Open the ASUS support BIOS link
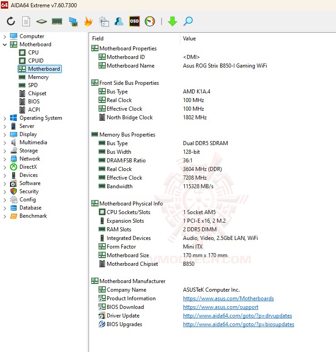The width and height of the screenshot is (336, 352). pos(221,307)
